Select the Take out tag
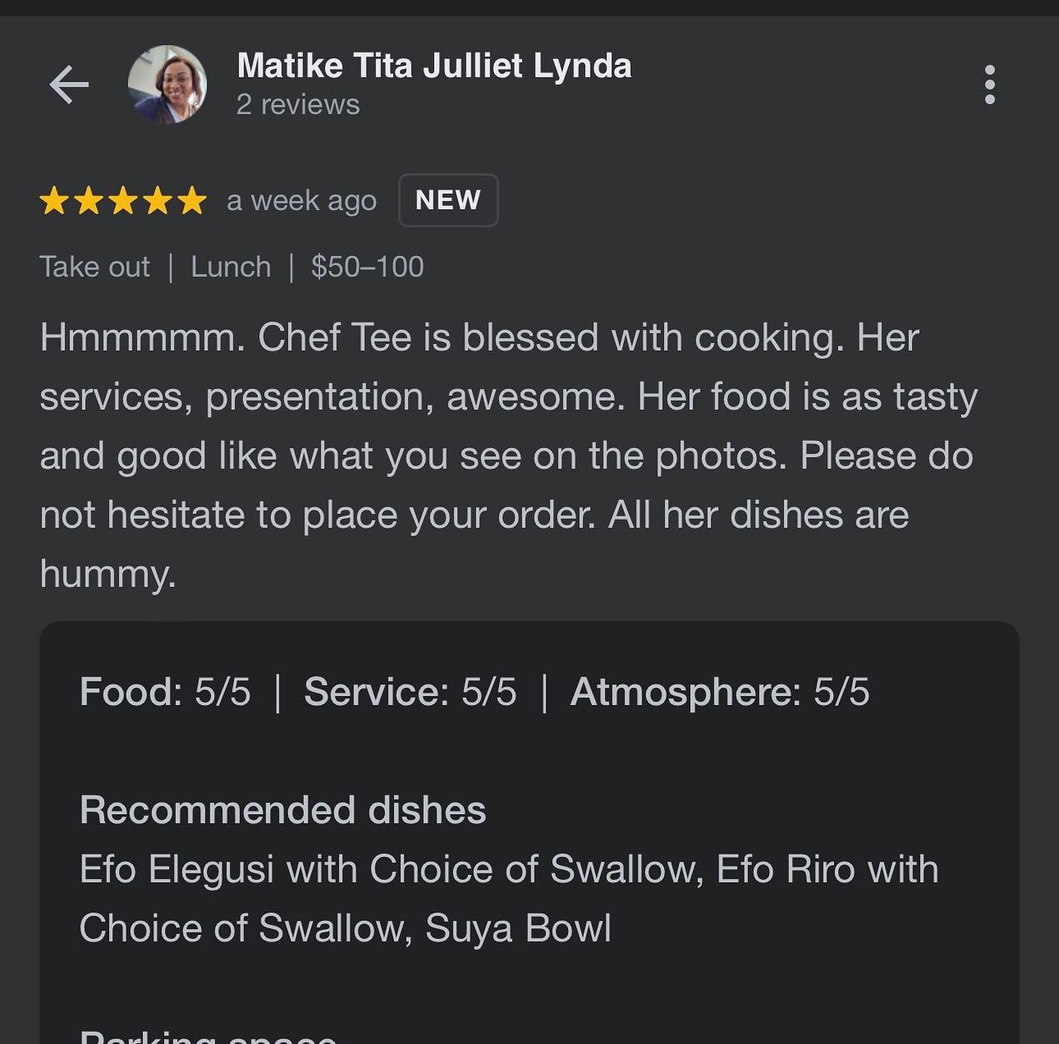Screen dimensions: 1059x1044 [x=94, y=267]
